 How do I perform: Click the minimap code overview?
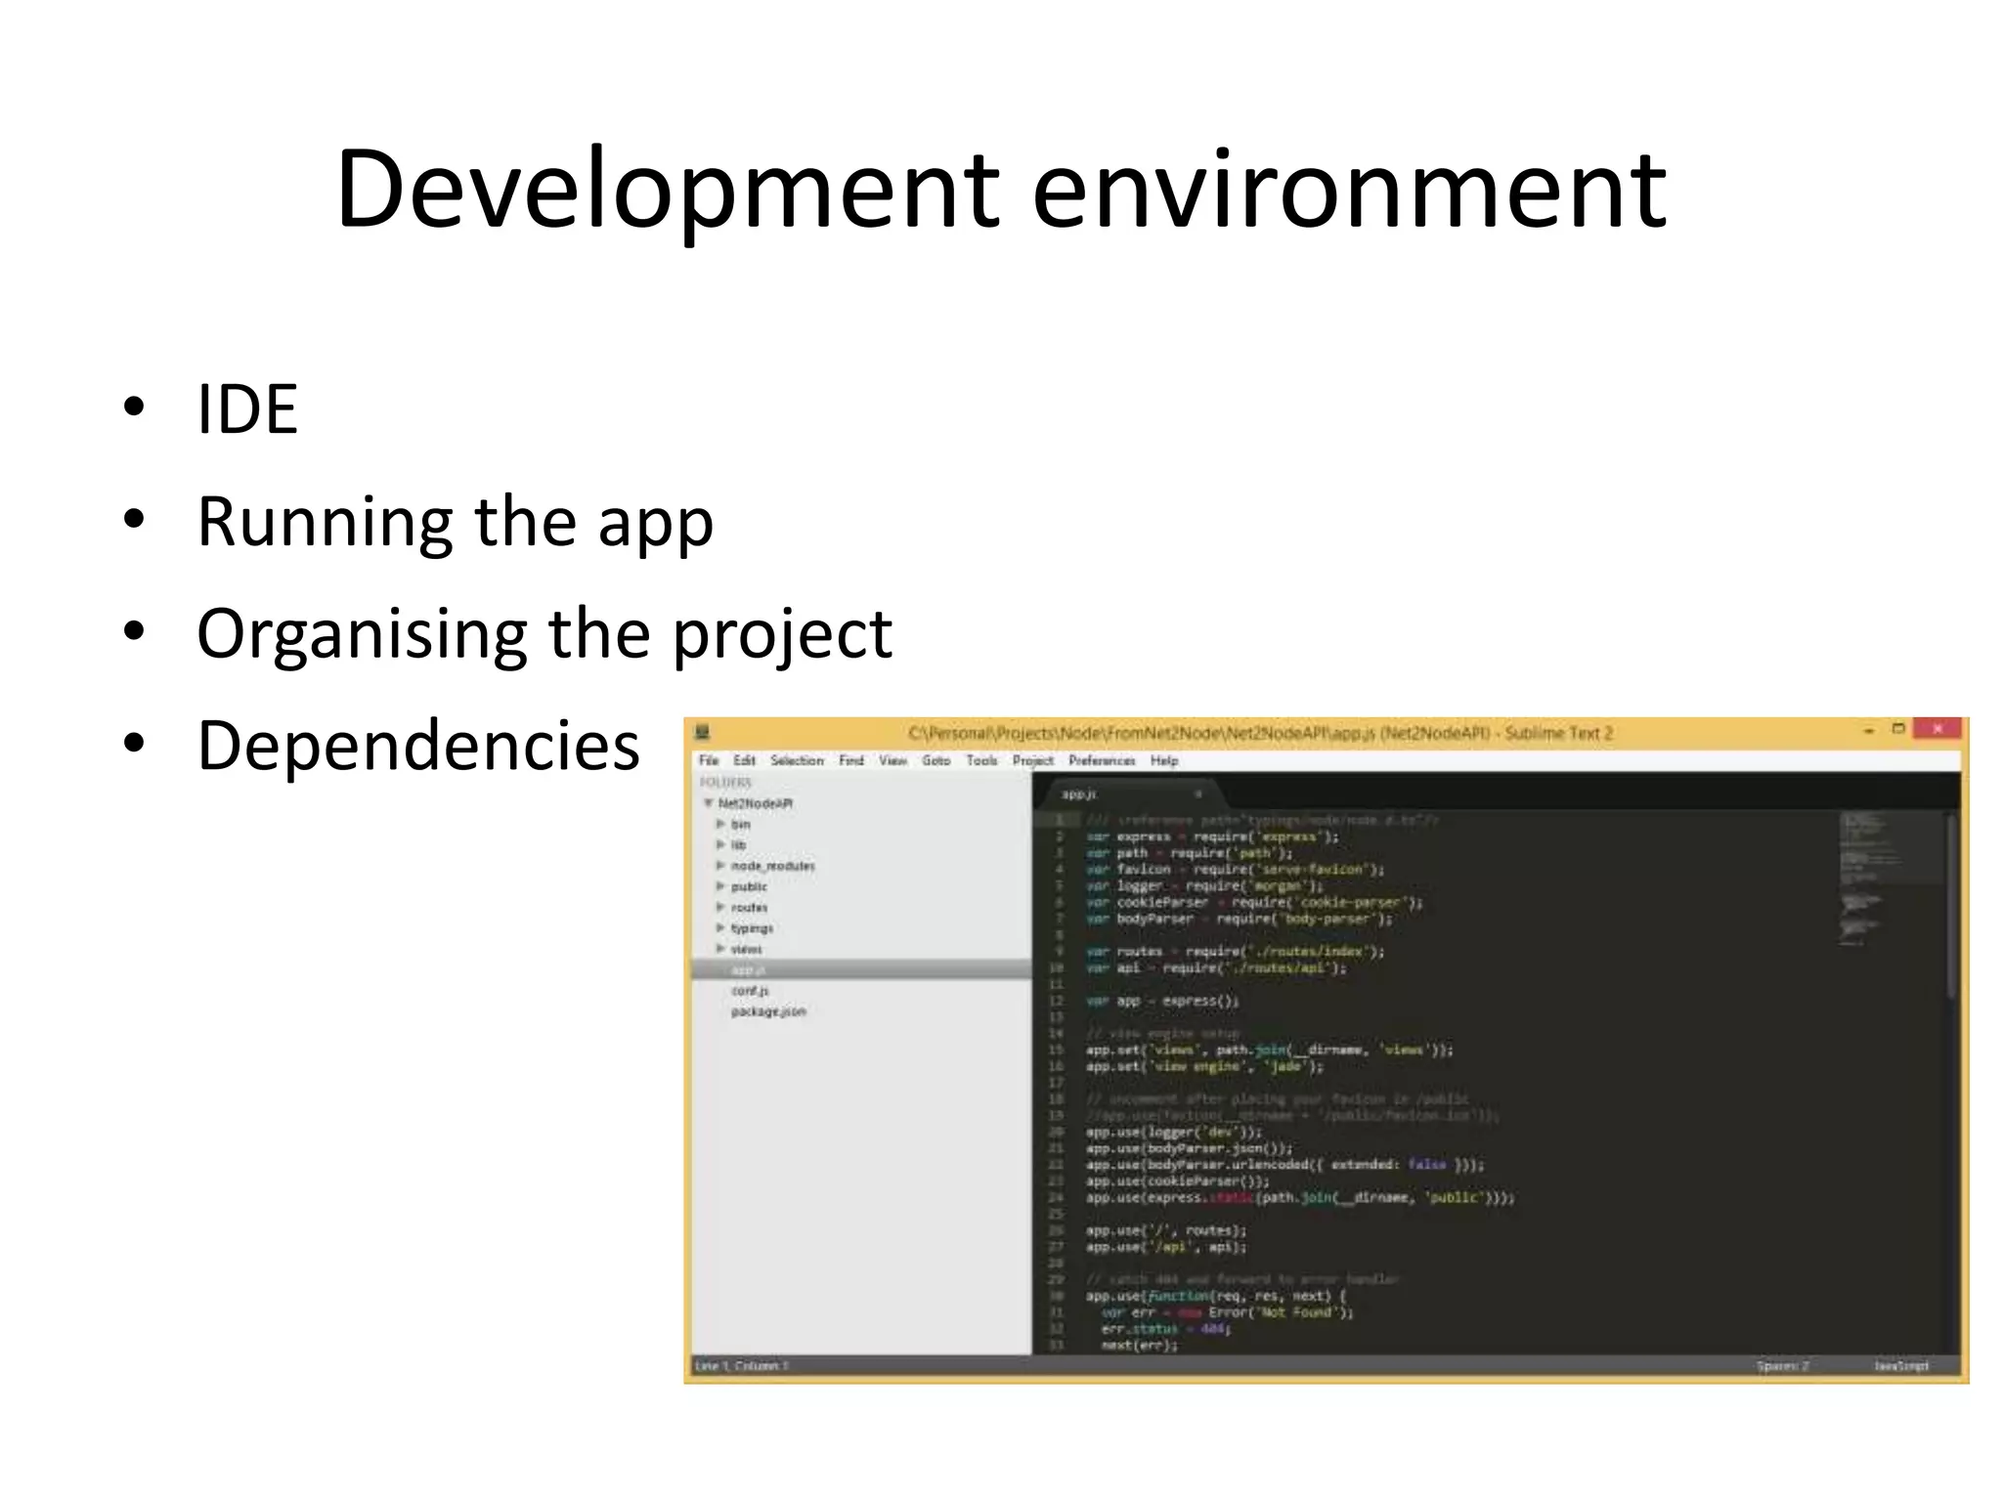[1890, 878]
